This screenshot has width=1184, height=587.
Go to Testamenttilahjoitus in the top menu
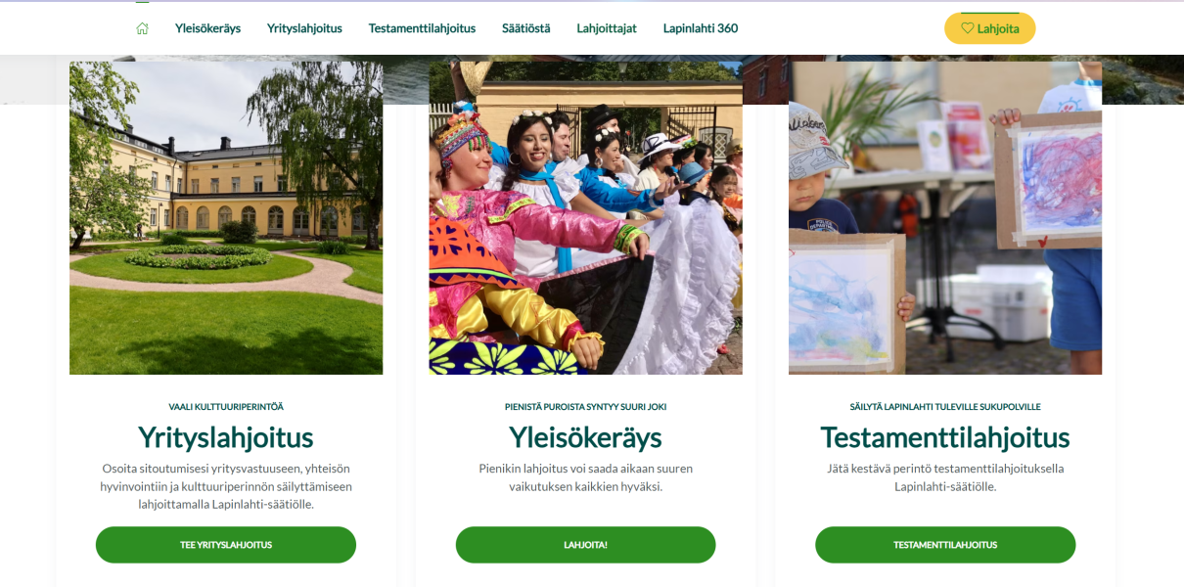point(422,28)
